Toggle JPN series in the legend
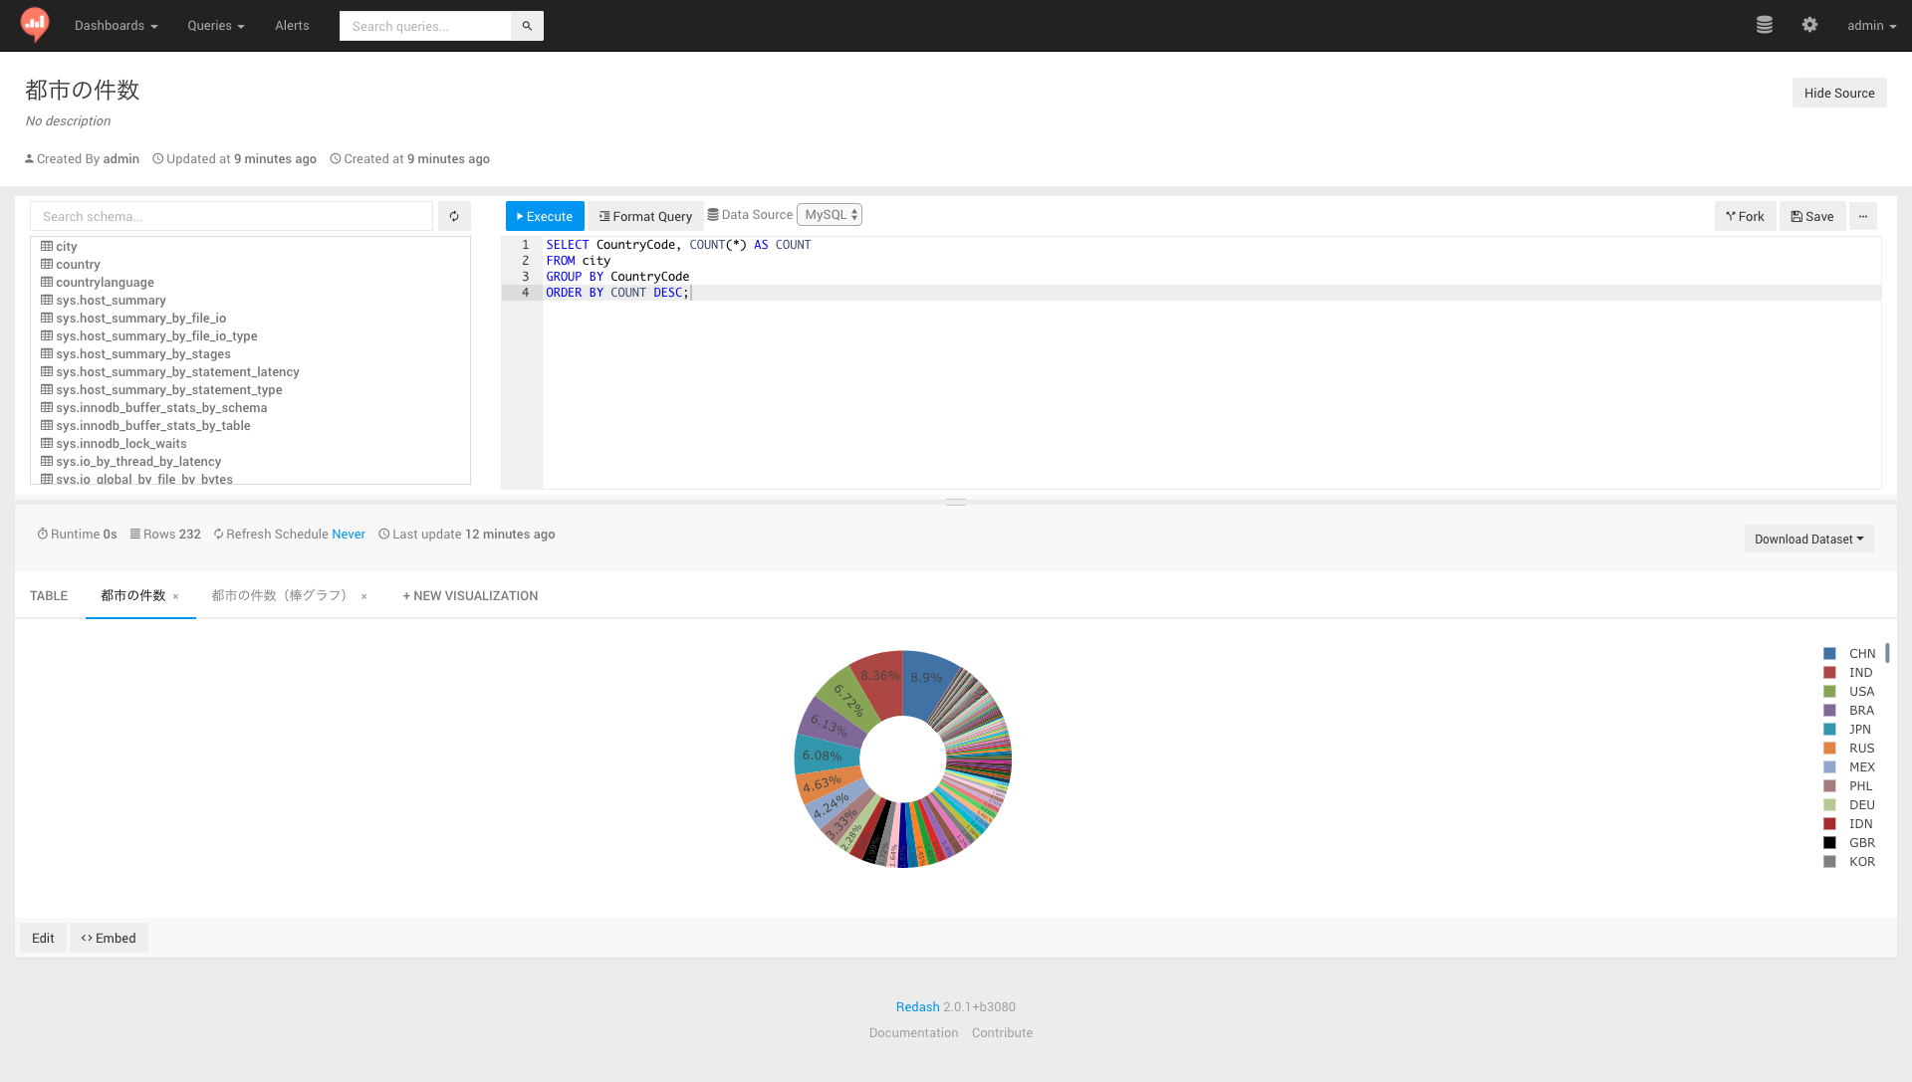Image resolution: width=1912 pixels, height=1082 pixels. coord(1859,730)
